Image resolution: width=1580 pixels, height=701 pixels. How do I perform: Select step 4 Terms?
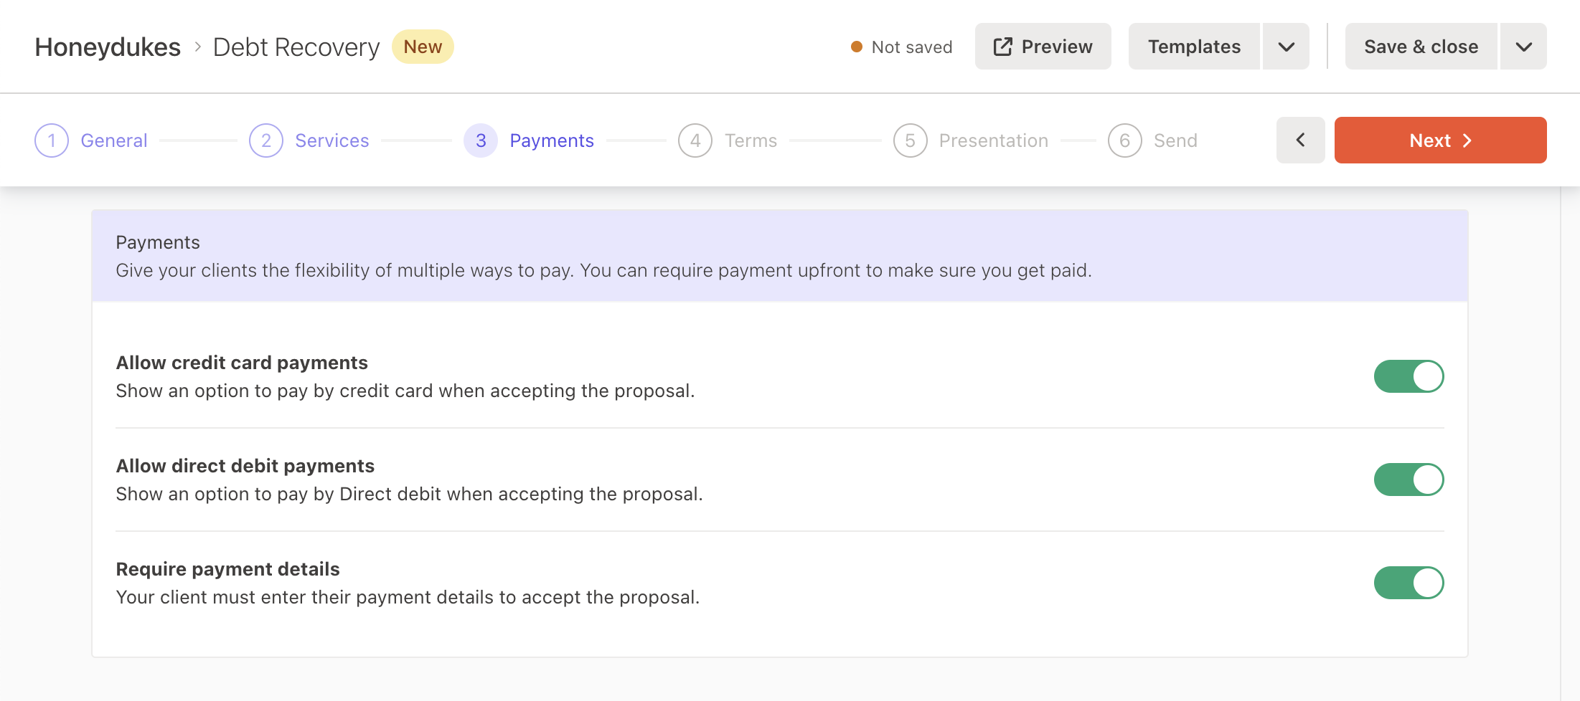(x=728, y=140)
